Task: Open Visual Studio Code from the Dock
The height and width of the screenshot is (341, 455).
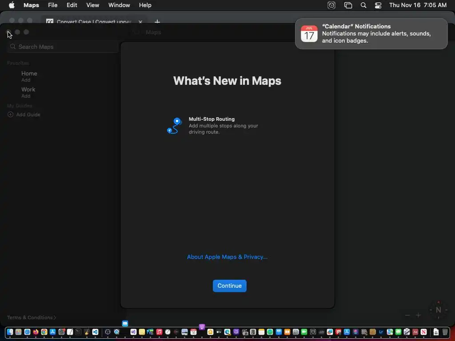Action: coord(95,332)
